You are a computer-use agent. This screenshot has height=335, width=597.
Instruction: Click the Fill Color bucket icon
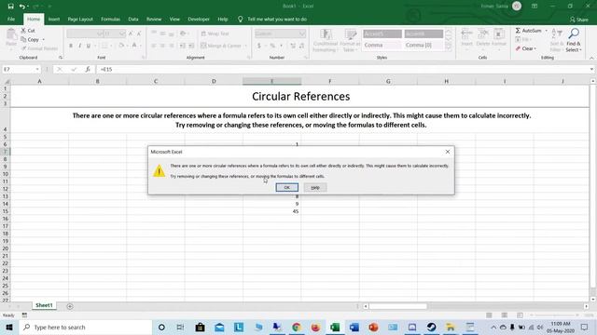click(121, 46)
